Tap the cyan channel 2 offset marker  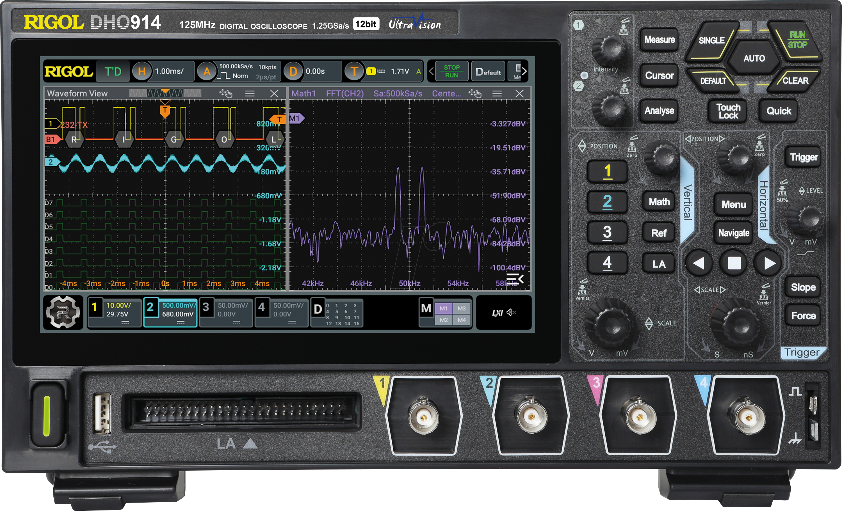click(52, 162)
